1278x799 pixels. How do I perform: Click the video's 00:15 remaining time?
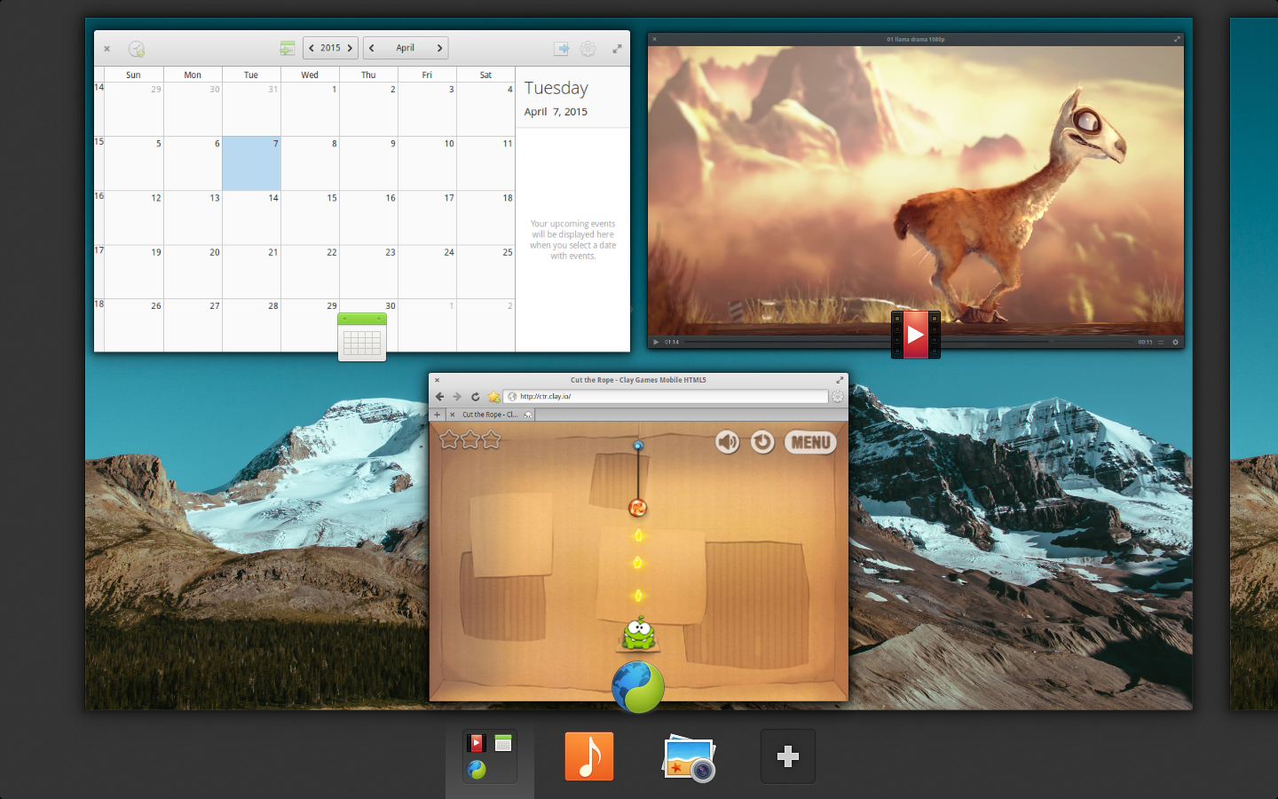tap(1145, 342)
